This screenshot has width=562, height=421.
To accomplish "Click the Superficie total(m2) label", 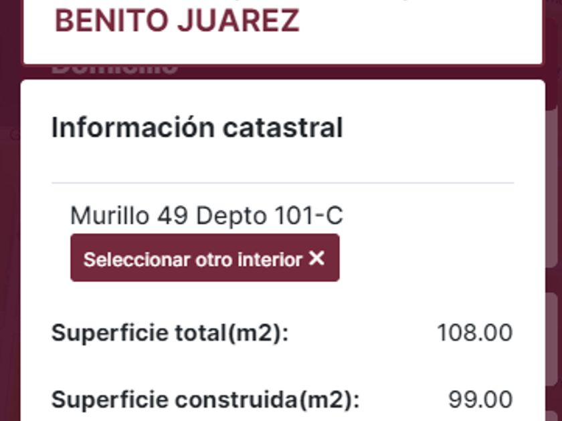I will tap(169, 333).
